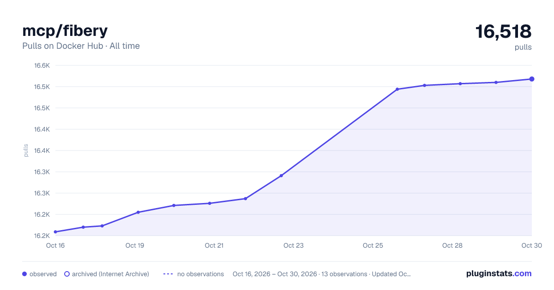
Task: Click the Oct 19 x-axis label
Action: click(x=135, y=245)
